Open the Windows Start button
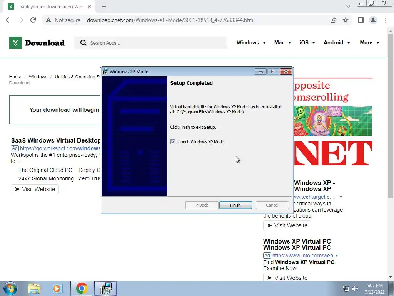This screenshot has height=296, width=394. pyautogui.click(x=10, y=288)
